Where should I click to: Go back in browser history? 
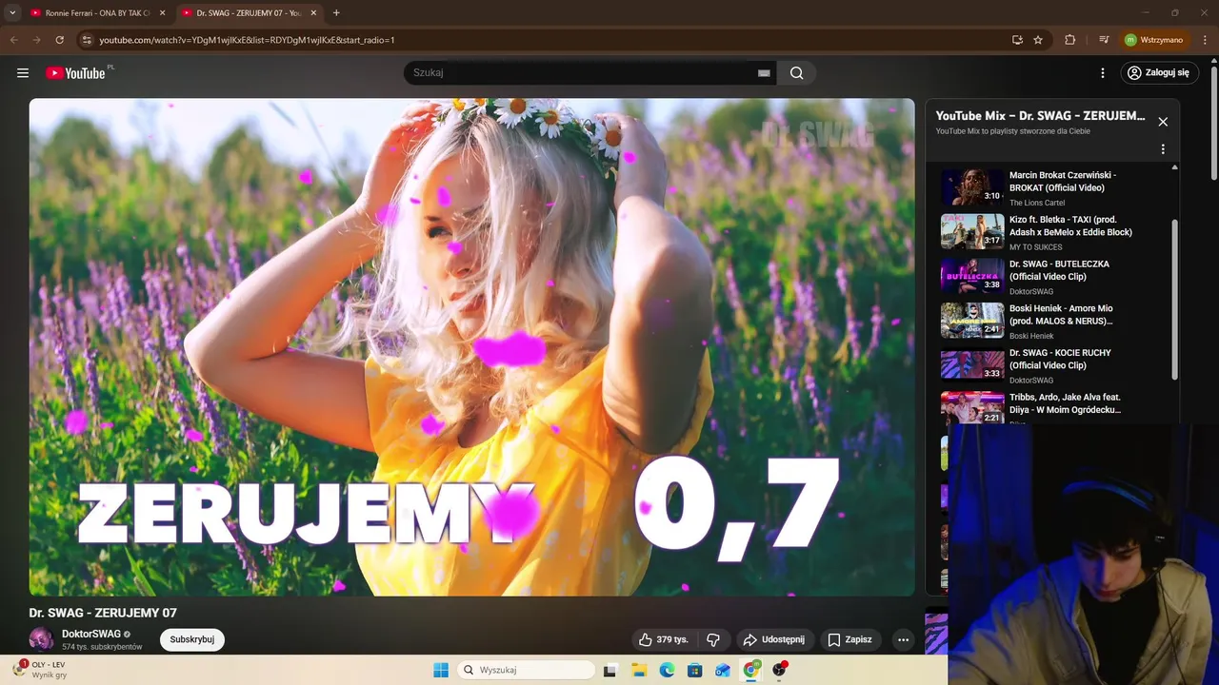click(13, 40)
